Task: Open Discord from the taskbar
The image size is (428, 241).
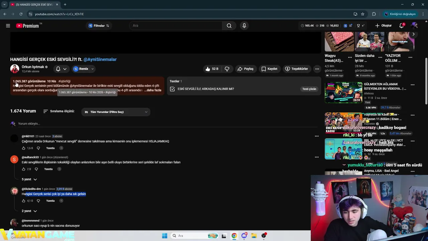Action: point(244,236)
